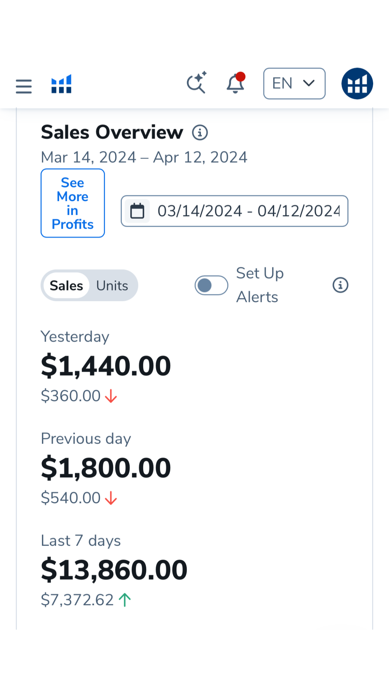Open the notifications bell

point(235,83)
